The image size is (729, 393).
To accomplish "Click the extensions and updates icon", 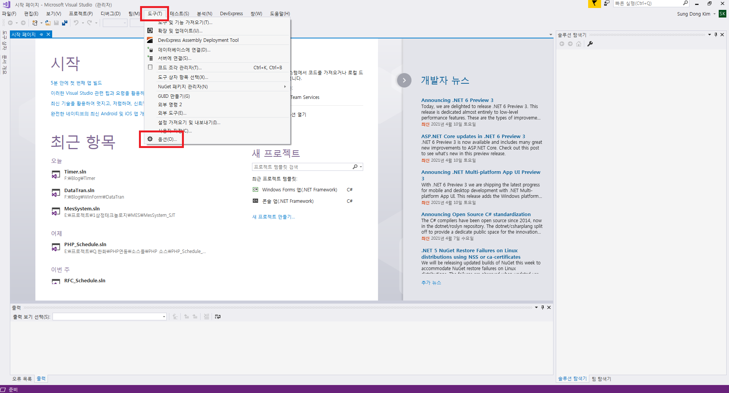I will tap(150, 30).
